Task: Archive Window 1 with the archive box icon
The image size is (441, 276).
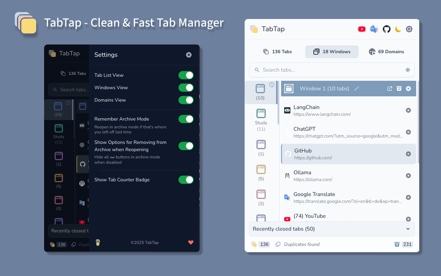Action: click(x=399, y=88)
